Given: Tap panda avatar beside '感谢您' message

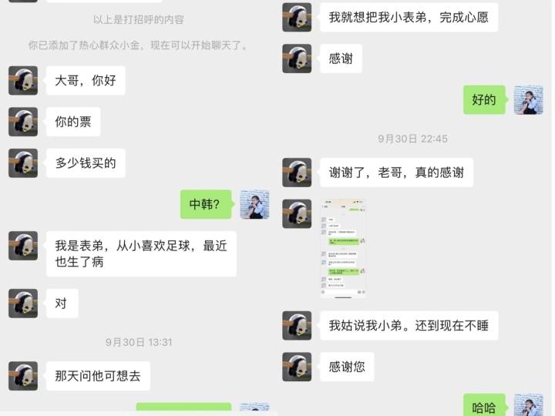Looking at the screenshot, I should pyautogui.click(x=297, y=367).
